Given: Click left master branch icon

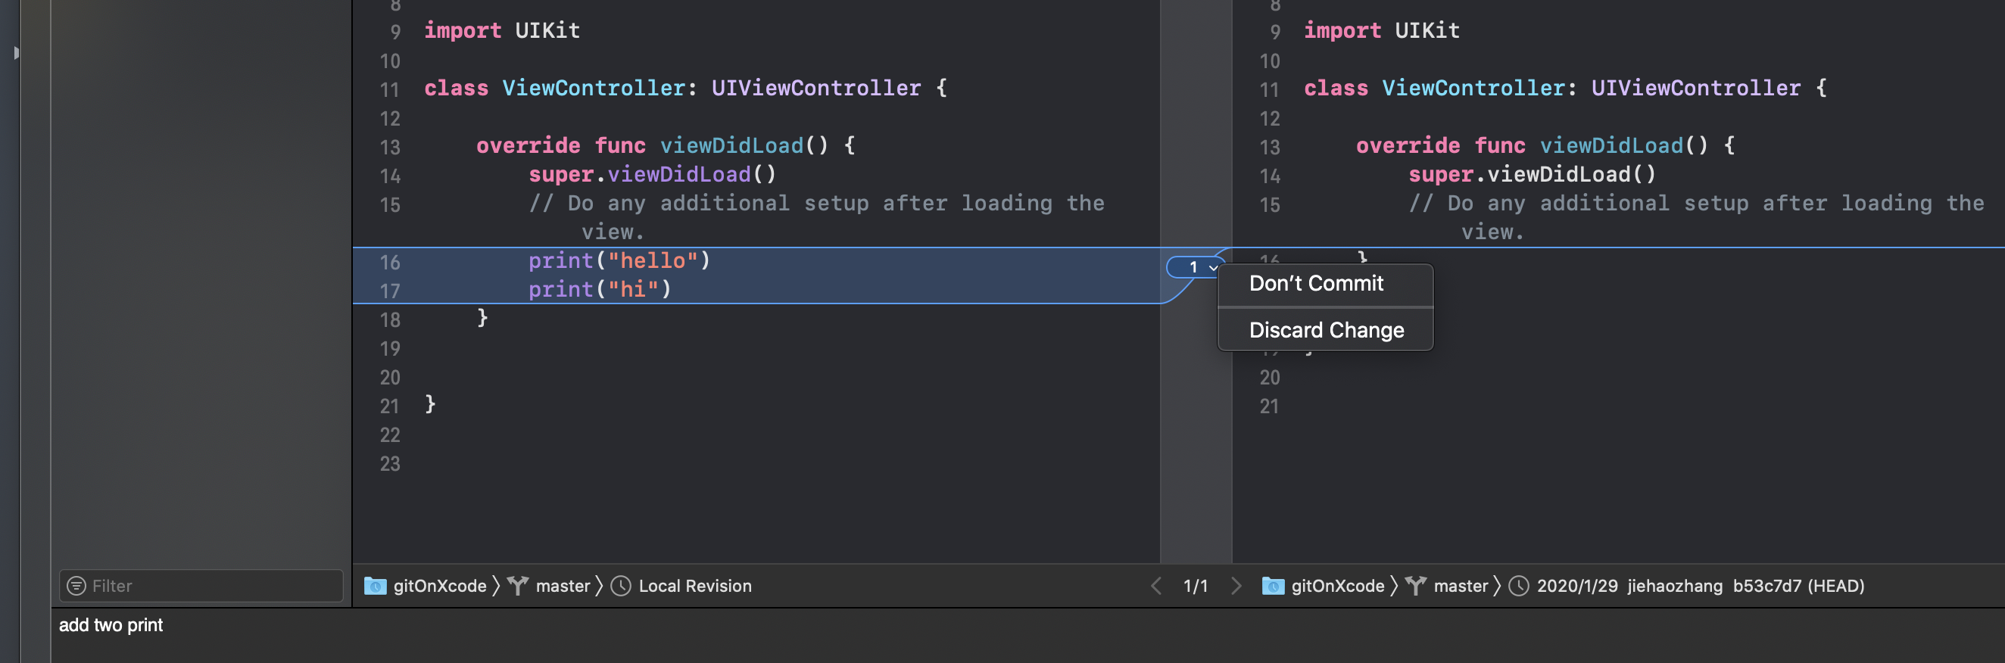Looking at the screenshot, I should click(519, 585).
